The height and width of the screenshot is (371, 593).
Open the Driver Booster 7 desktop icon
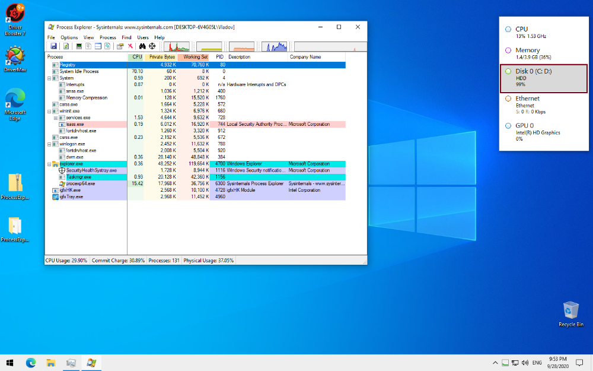pyautogui.click(x=15, y=20)
